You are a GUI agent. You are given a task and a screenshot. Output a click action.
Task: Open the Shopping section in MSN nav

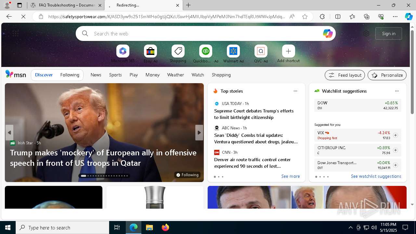[221, 75]
